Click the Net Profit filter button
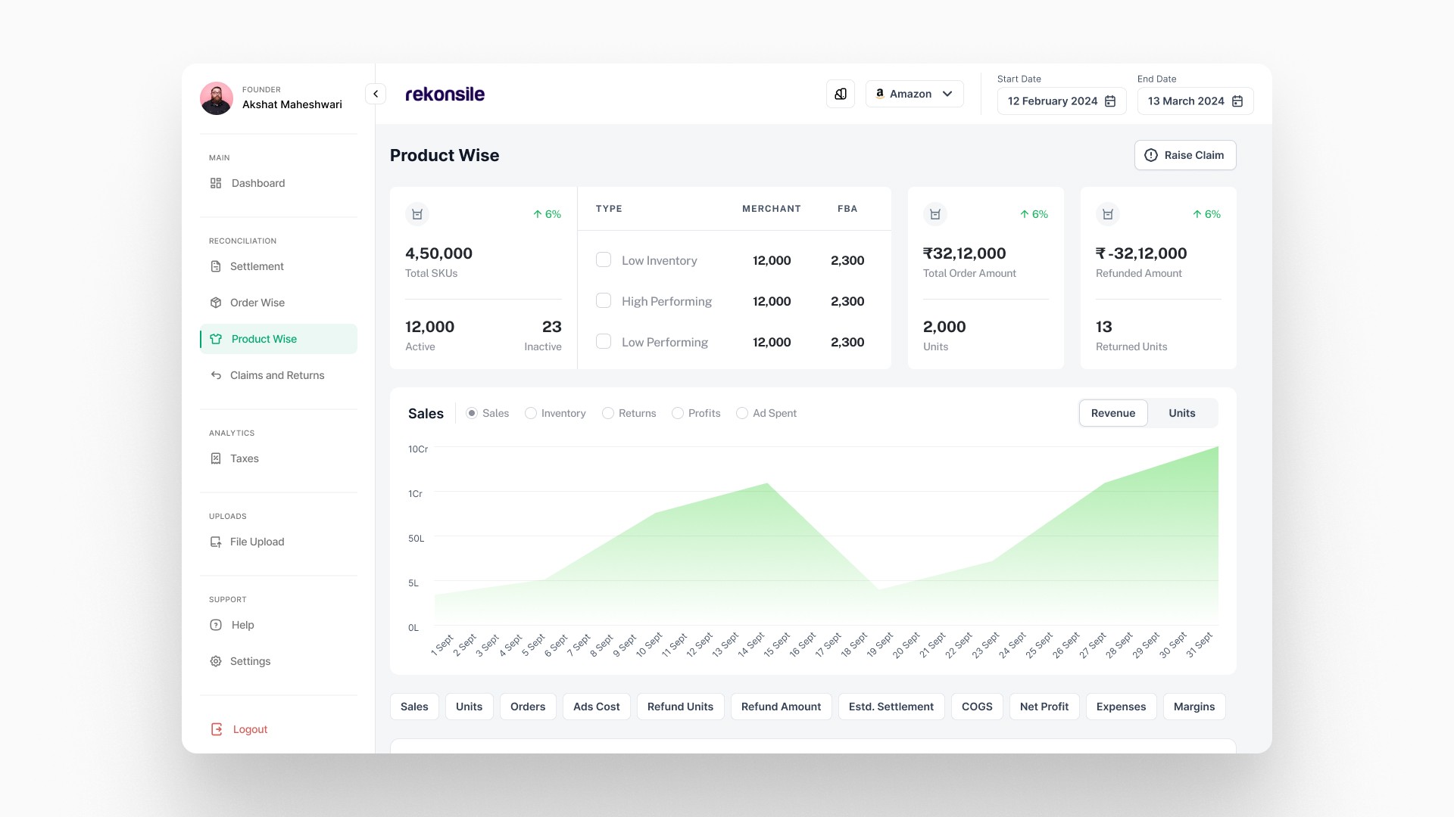The image size is (1454, 817). (x=1044, y=707)
